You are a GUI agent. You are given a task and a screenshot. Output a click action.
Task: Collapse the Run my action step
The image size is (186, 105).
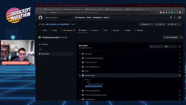point(80,76)
